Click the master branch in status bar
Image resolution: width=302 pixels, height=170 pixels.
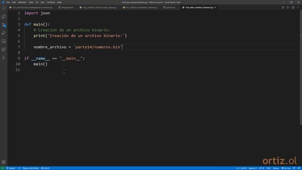(x=11, y=168)
